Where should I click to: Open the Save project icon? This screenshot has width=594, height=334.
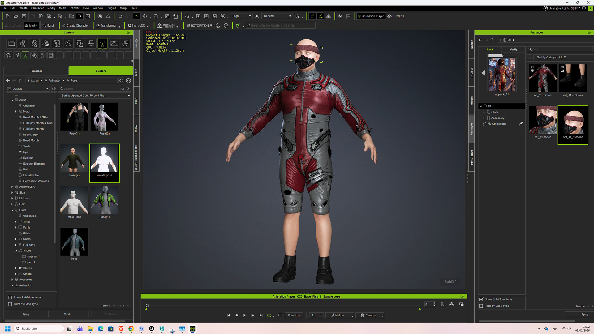[24, 16]
